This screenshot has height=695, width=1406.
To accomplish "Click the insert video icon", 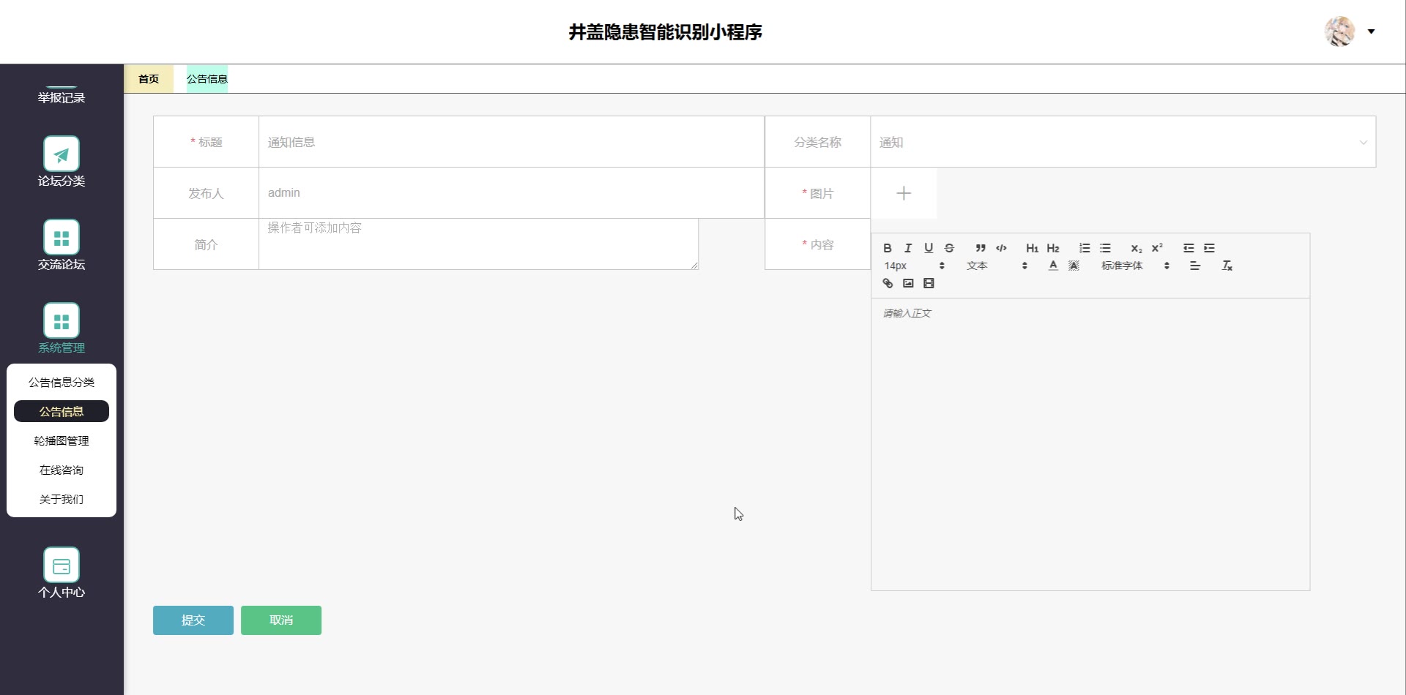I will point(929,283).
